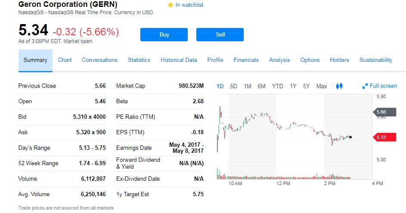The width and height of the screenshot is (406, 213).
Task: Click the Buy button
Action: (164, 35)
